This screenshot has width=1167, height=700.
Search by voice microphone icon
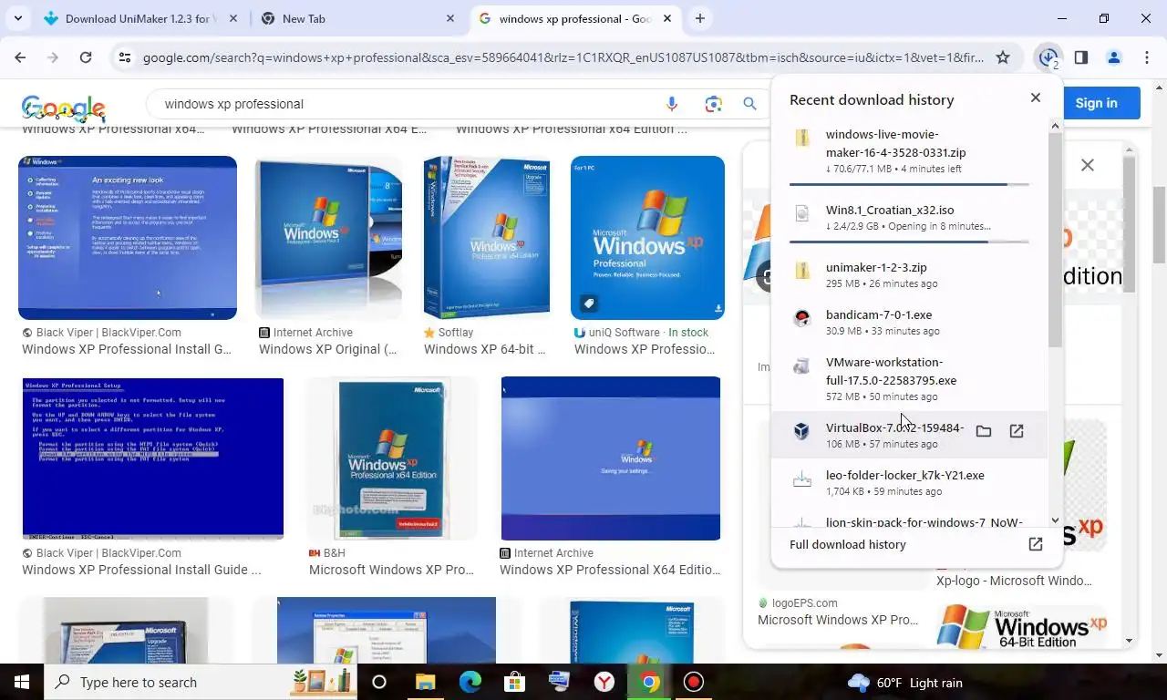672,104
